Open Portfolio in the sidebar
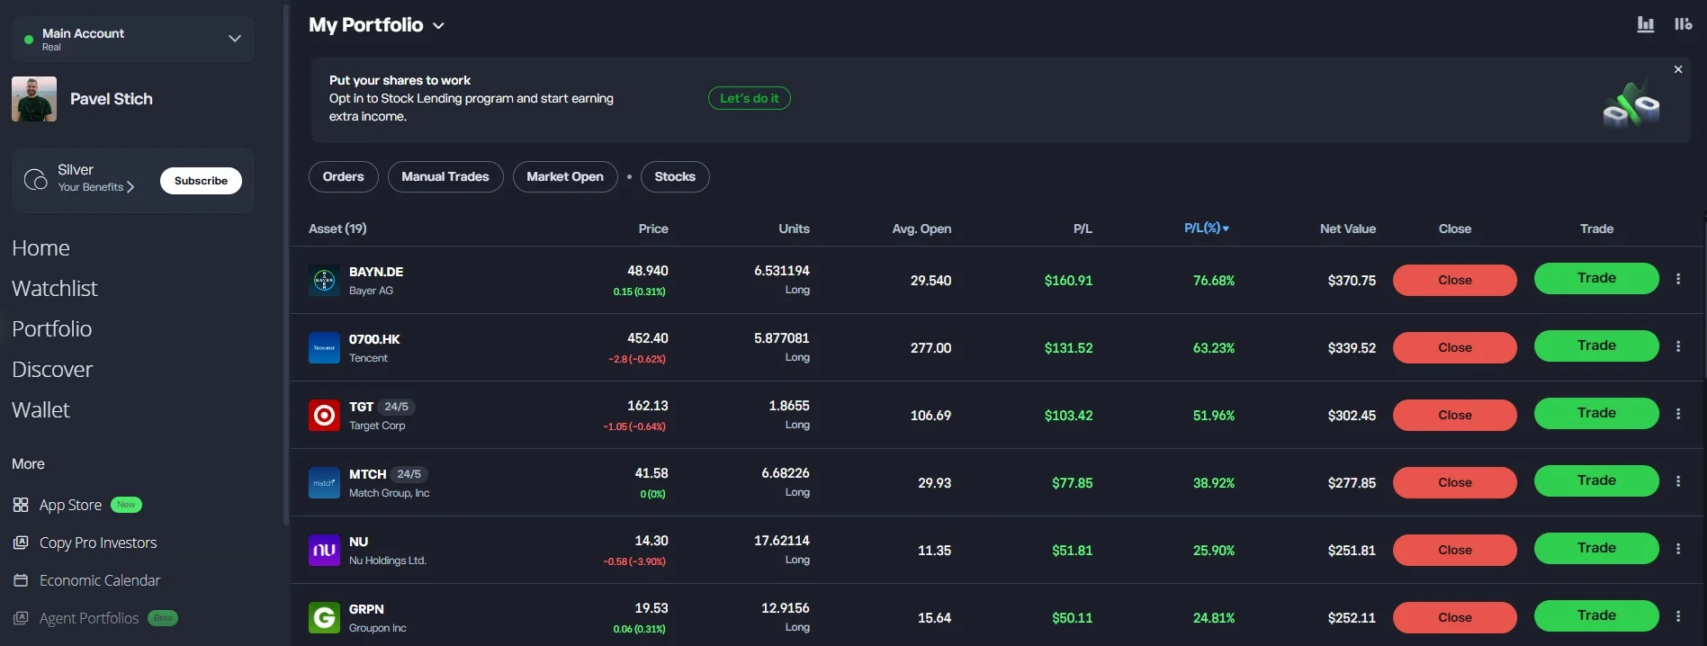The image size is (1707, 646). (51, 329)
